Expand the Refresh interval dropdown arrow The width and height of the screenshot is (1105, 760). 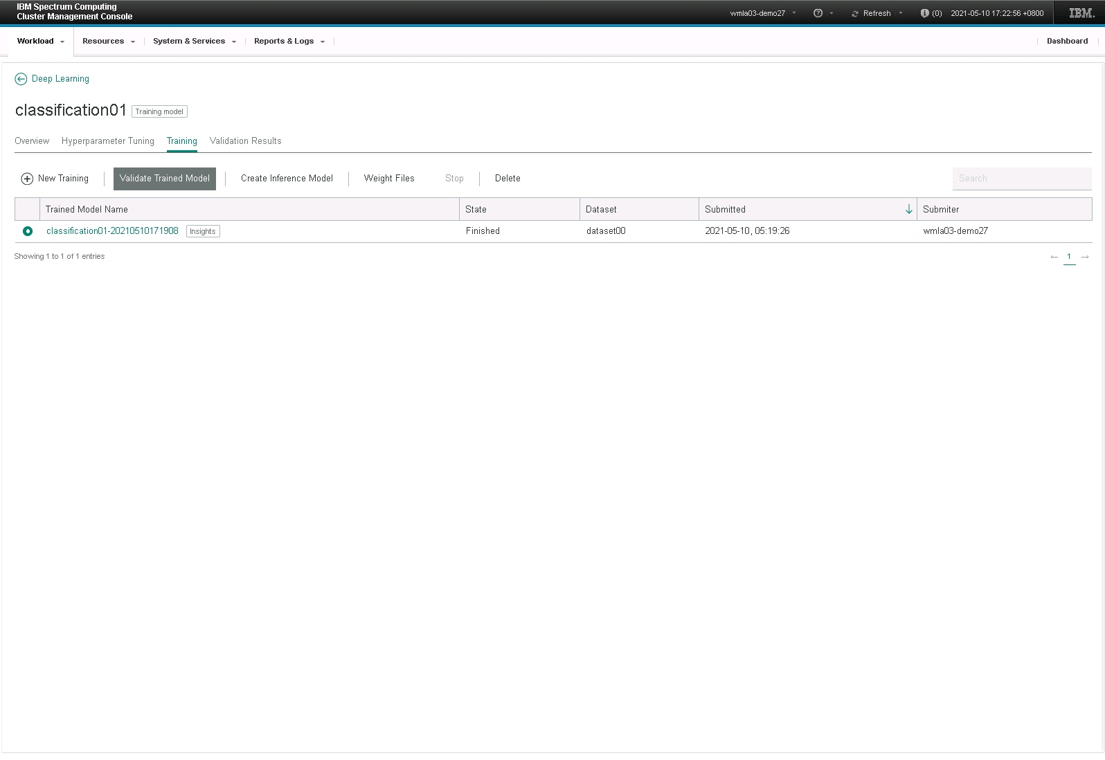pyautogui.click(x=901, y=13)
